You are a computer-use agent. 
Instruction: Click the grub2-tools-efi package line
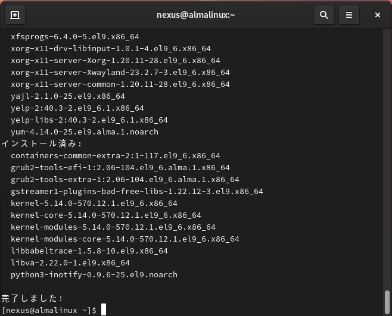[120, 167]
